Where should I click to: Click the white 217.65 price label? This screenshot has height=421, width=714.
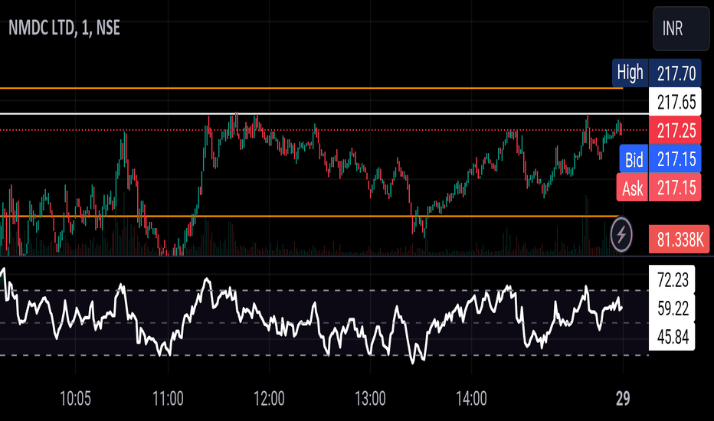[x=675, y=102]
